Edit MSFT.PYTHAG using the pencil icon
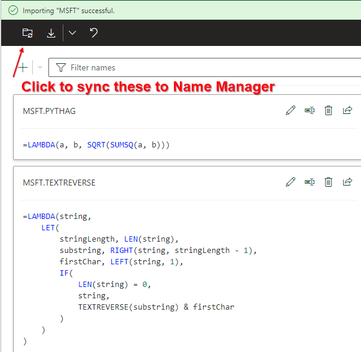361x352 pixels. click(x=290, y=110)
